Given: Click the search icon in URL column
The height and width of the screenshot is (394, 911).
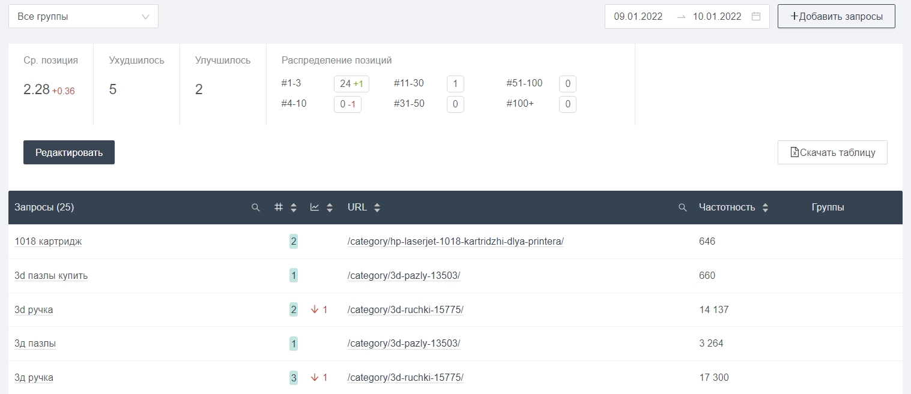Looking at the screenshot, I should (x=682, y=207).
